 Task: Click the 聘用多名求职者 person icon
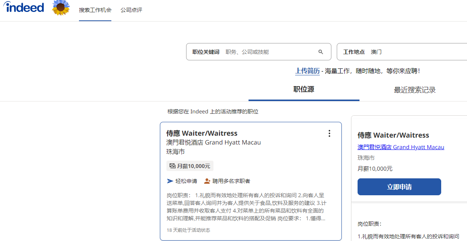click(207, 181)
